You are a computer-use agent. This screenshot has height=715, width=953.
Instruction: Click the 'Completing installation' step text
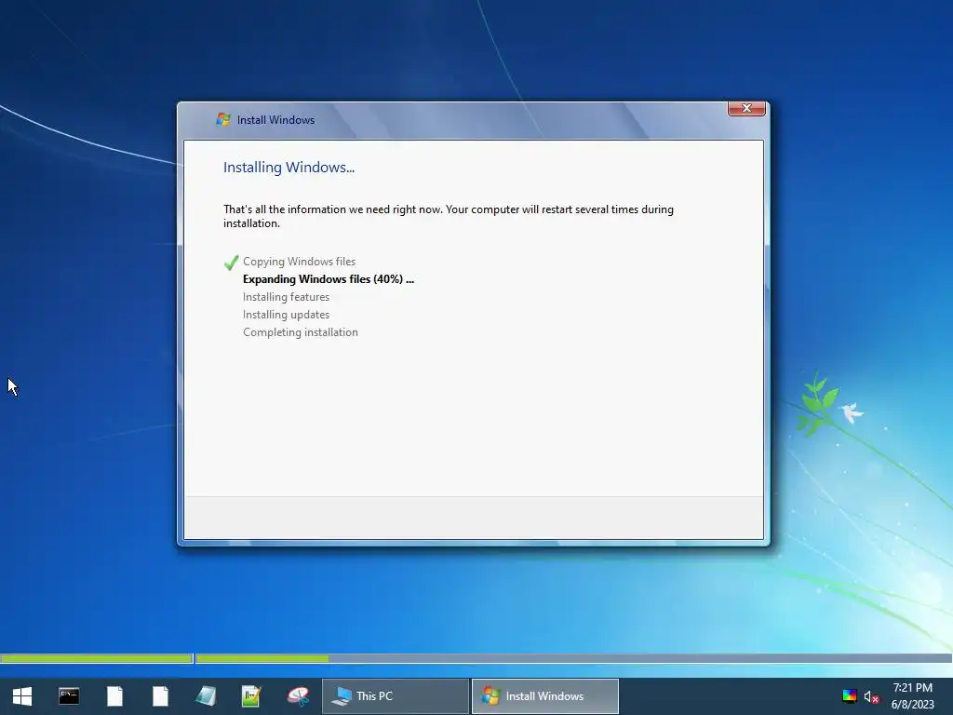[301, 332]
